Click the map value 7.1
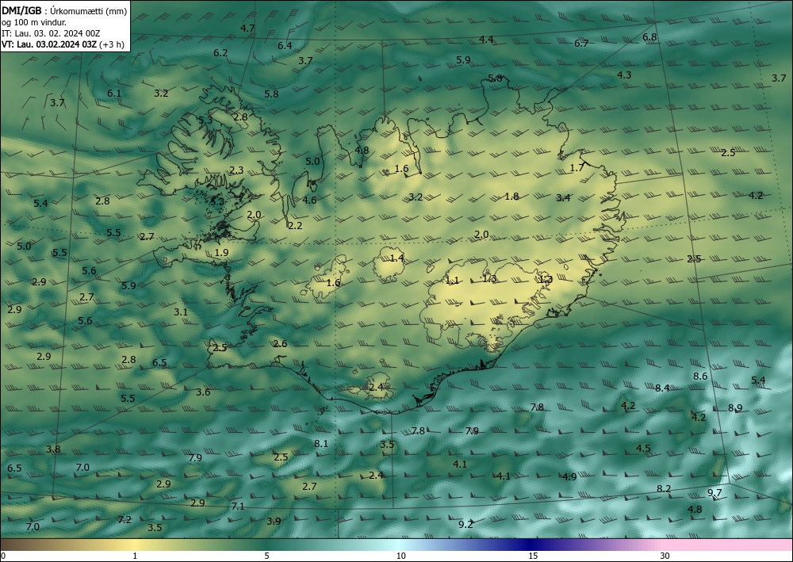Viewport: 793px width, 562px height. (238, 506)
